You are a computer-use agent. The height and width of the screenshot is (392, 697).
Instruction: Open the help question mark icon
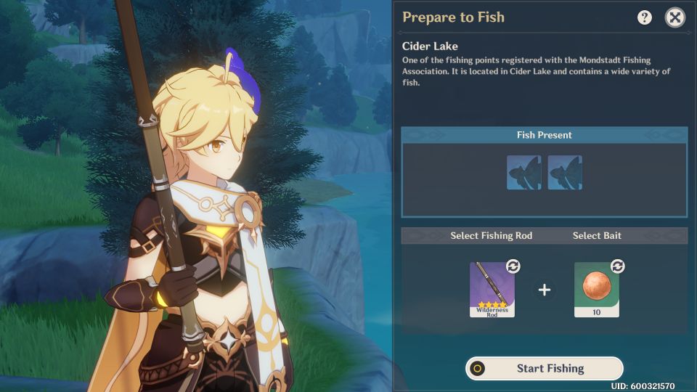point(645,17)
